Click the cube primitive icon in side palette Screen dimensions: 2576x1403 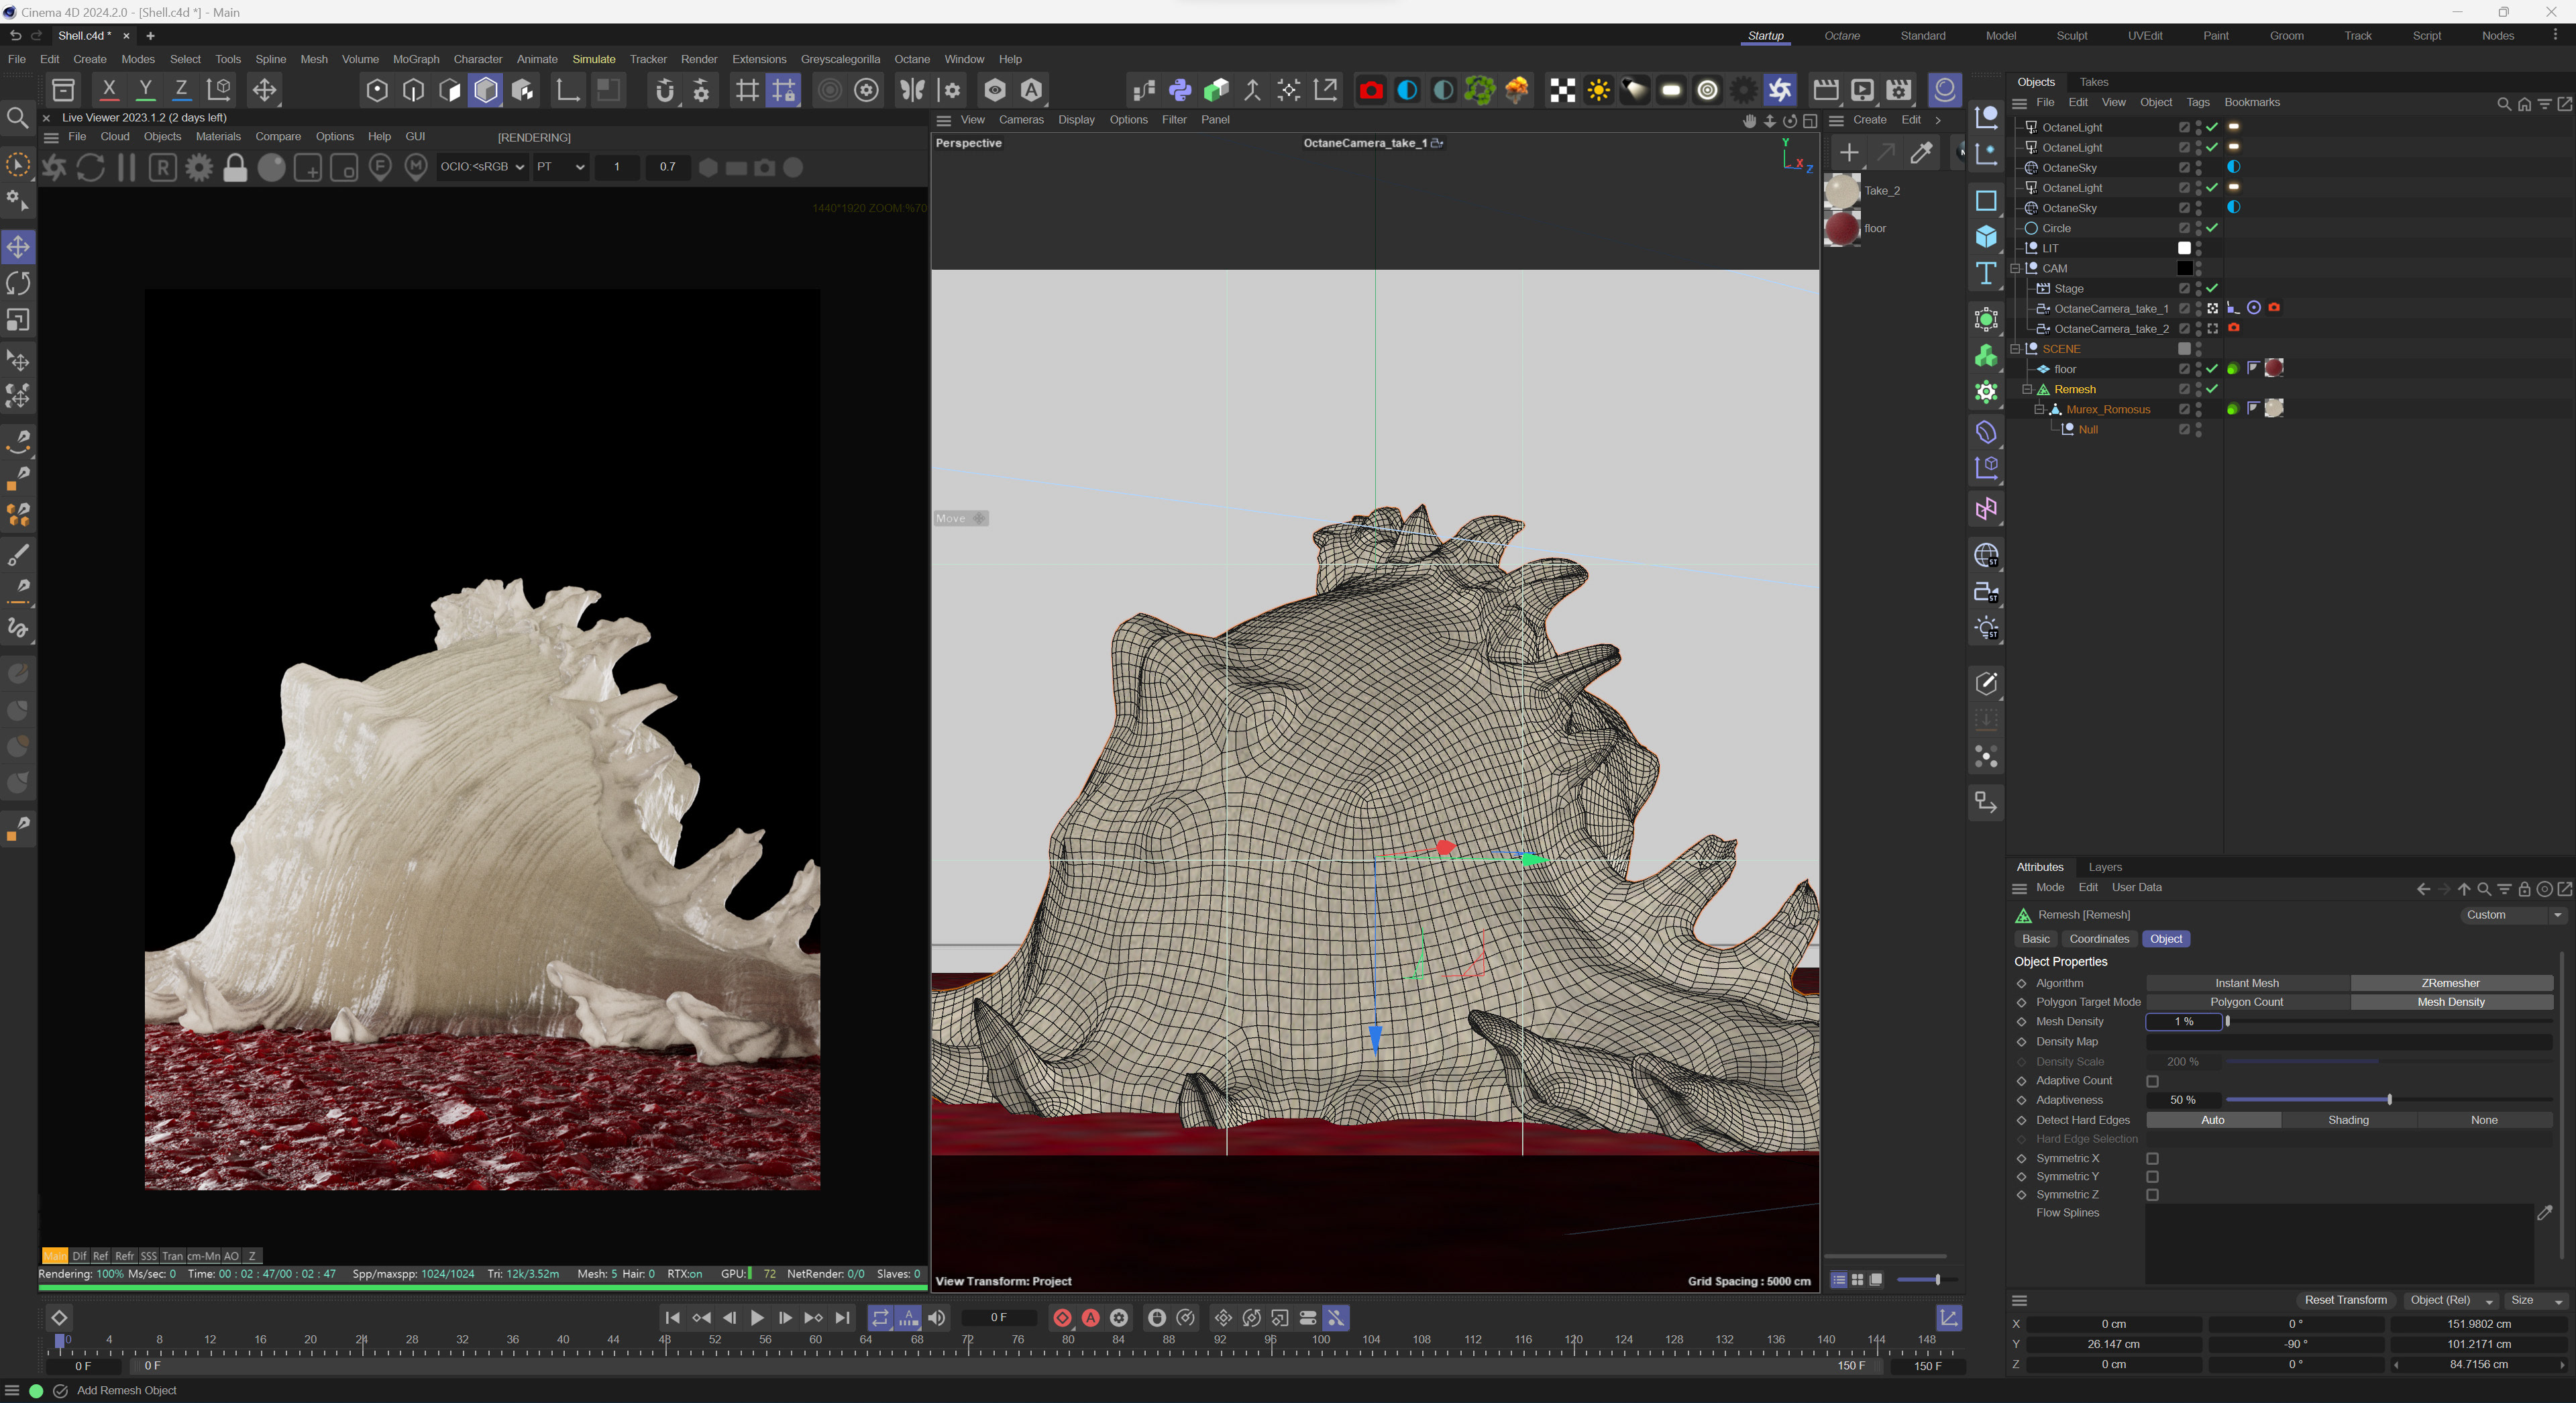pos(1986,237)
